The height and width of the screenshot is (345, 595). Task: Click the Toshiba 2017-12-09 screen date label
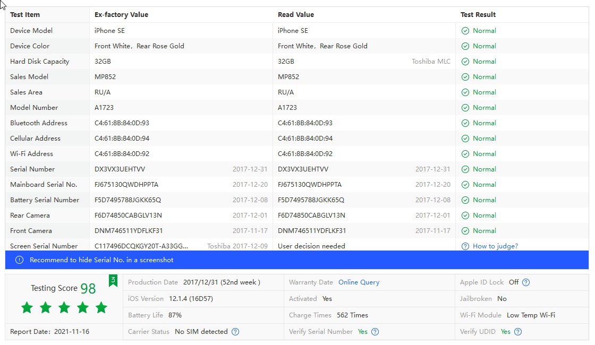click(237, 246)
